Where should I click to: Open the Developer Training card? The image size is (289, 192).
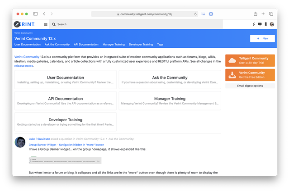coord(66,122)
